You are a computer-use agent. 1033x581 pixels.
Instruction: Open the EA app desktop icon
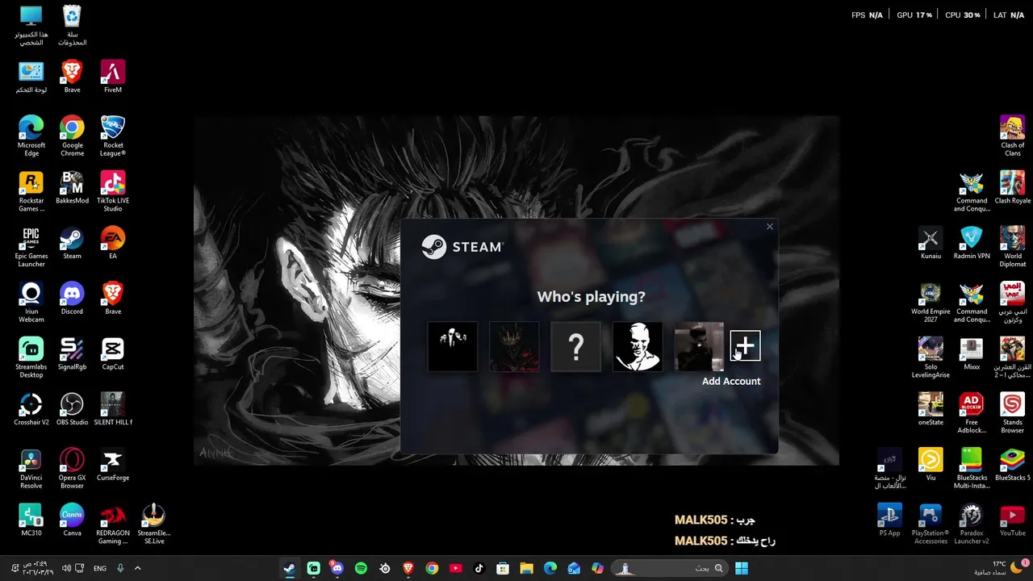[x=113, y=243]
